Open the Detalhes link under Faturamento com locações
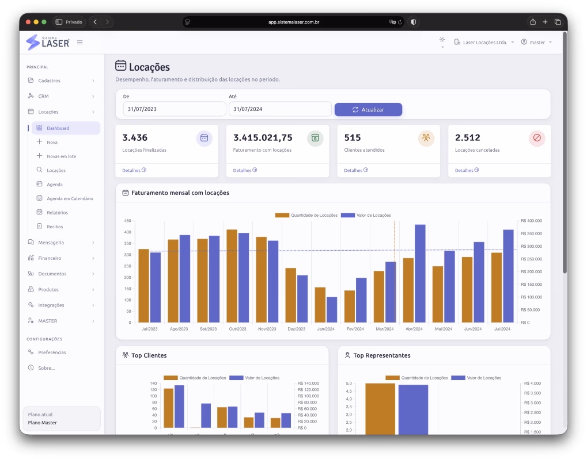 click(245, 170)
